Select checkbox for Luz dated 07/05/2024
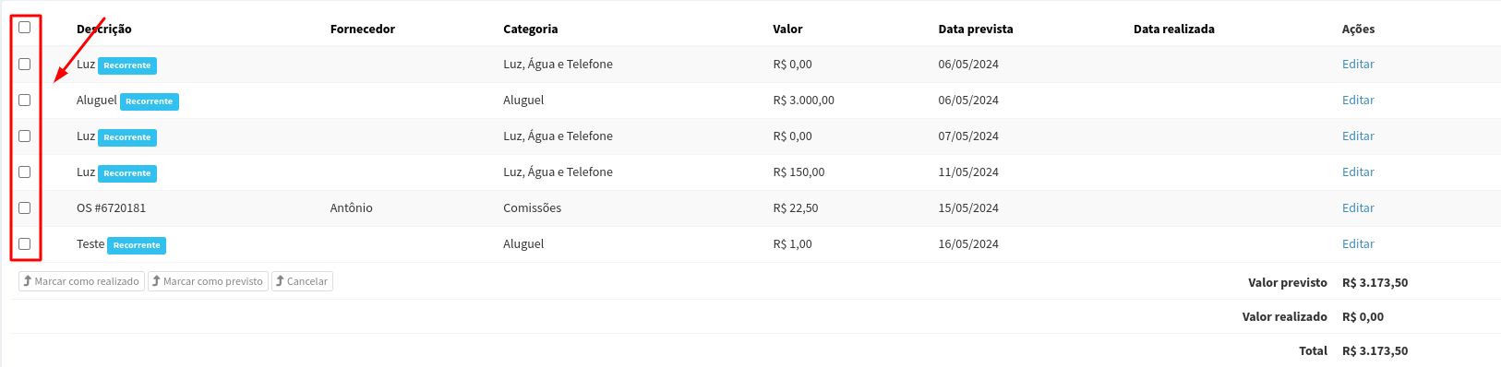The height and width of the screenshot is (367, 1501). (24, 136)
